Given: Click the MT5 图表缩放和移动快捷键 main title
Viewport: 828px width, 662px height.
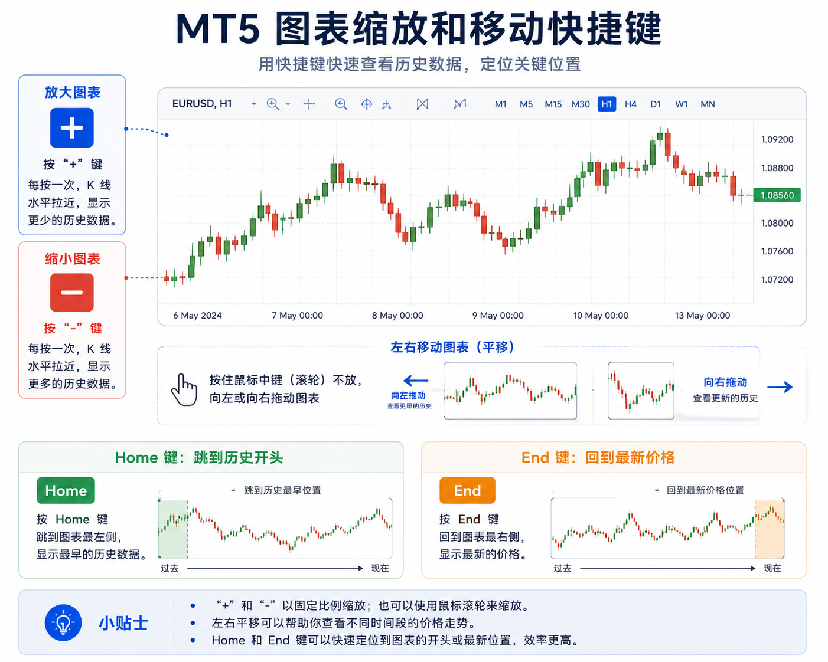Looking at the screenshot, I should point(418,28).
